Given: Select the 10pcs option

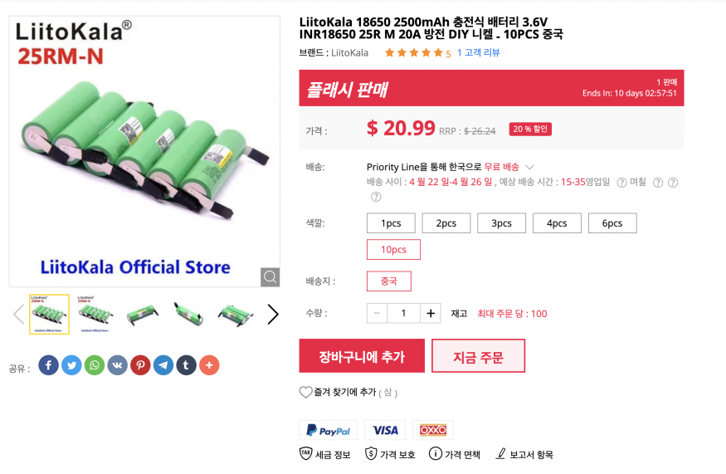Looking at the screenshot, I should (x=393, y=250).
